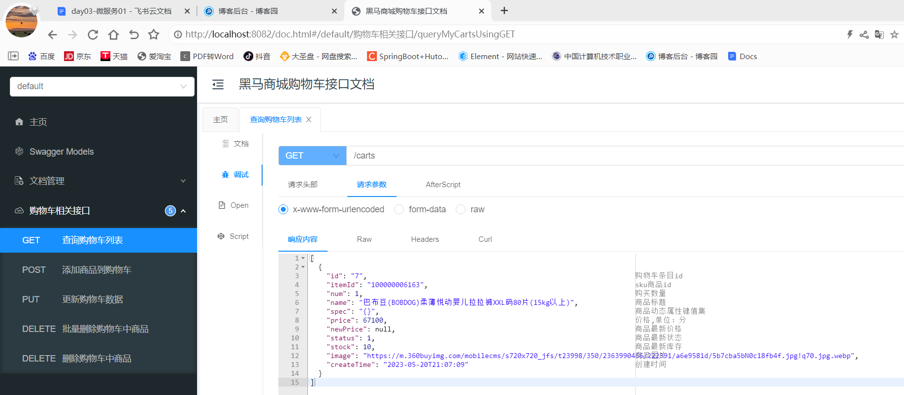Image resolution: width=904 pixels, height=395 pixels.
Task: Click the browser forward arrow
Action: coord(72,34)
